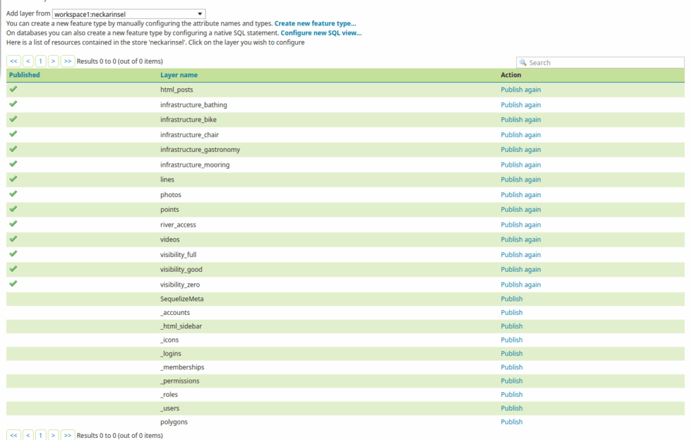Click published checkmark for infrastructure_chair
The height and width of the screenshot is (440, 690).
coord(13,134)
